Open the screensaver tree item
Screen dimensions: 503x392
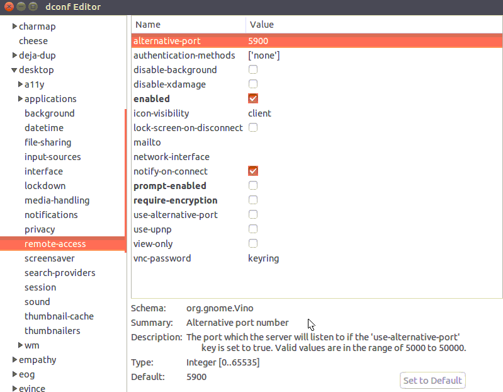pos(49,258)
